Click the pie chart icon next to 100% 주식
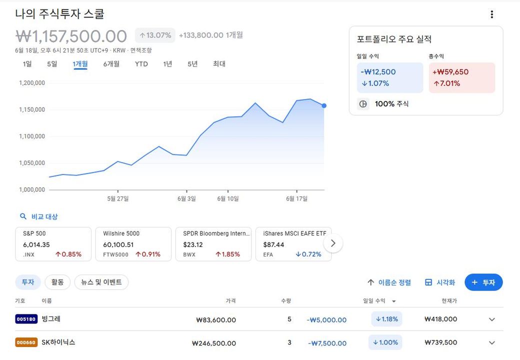Image resolution: width=520 pixels, height=360 pixels. tap(363, 104)
